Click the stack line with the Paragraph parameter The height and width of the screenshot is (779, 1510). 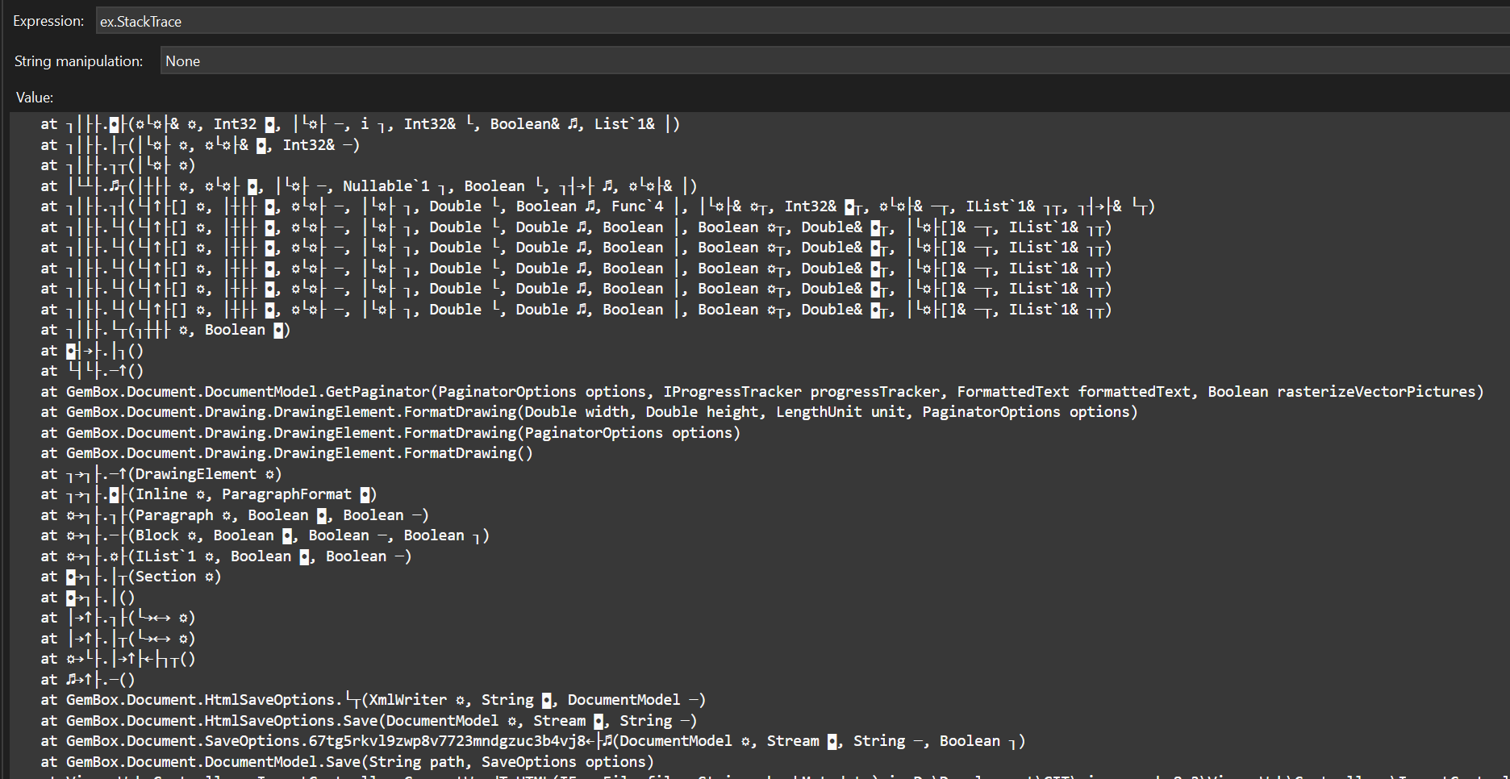pyautogui.click(x=235, y=515)
